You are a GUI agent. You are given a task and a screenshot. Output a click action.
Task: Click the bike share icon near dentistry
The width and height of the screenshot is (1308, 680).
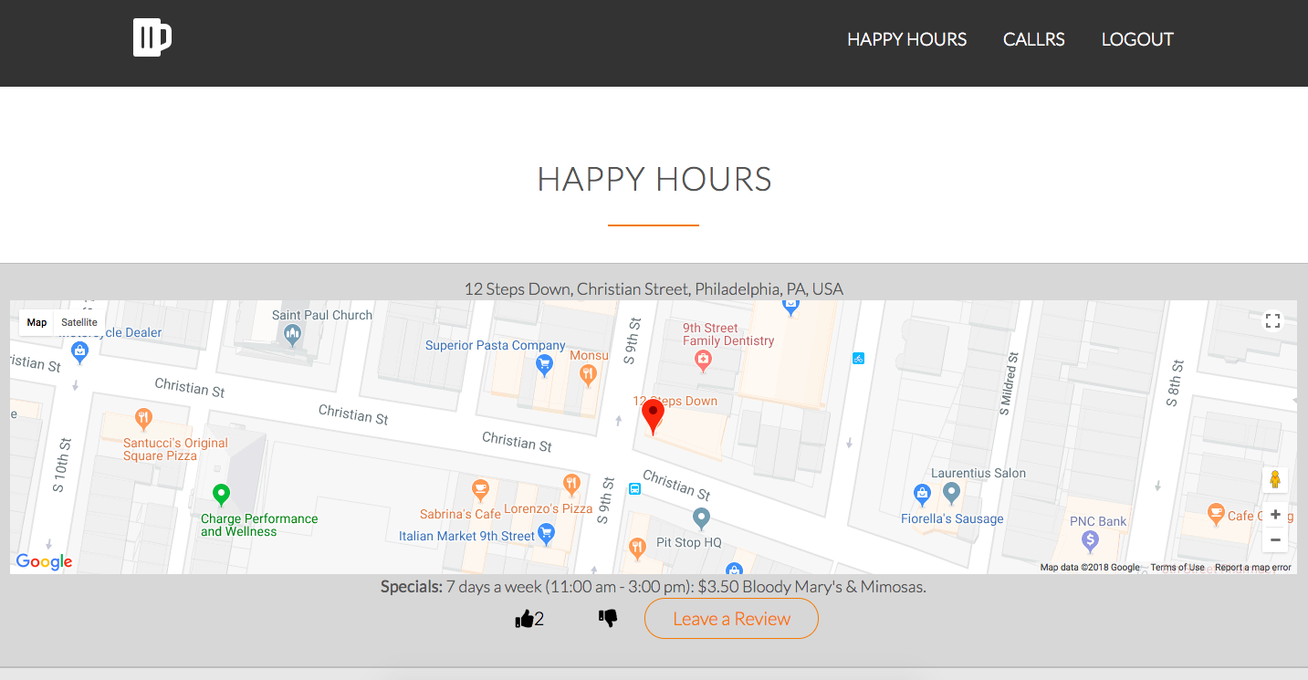pyautogui.click(x=858, y=358)
